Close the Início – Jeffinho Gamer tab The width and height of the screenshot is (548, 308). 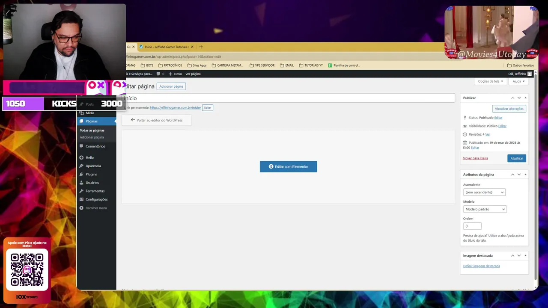click(192, 47)
